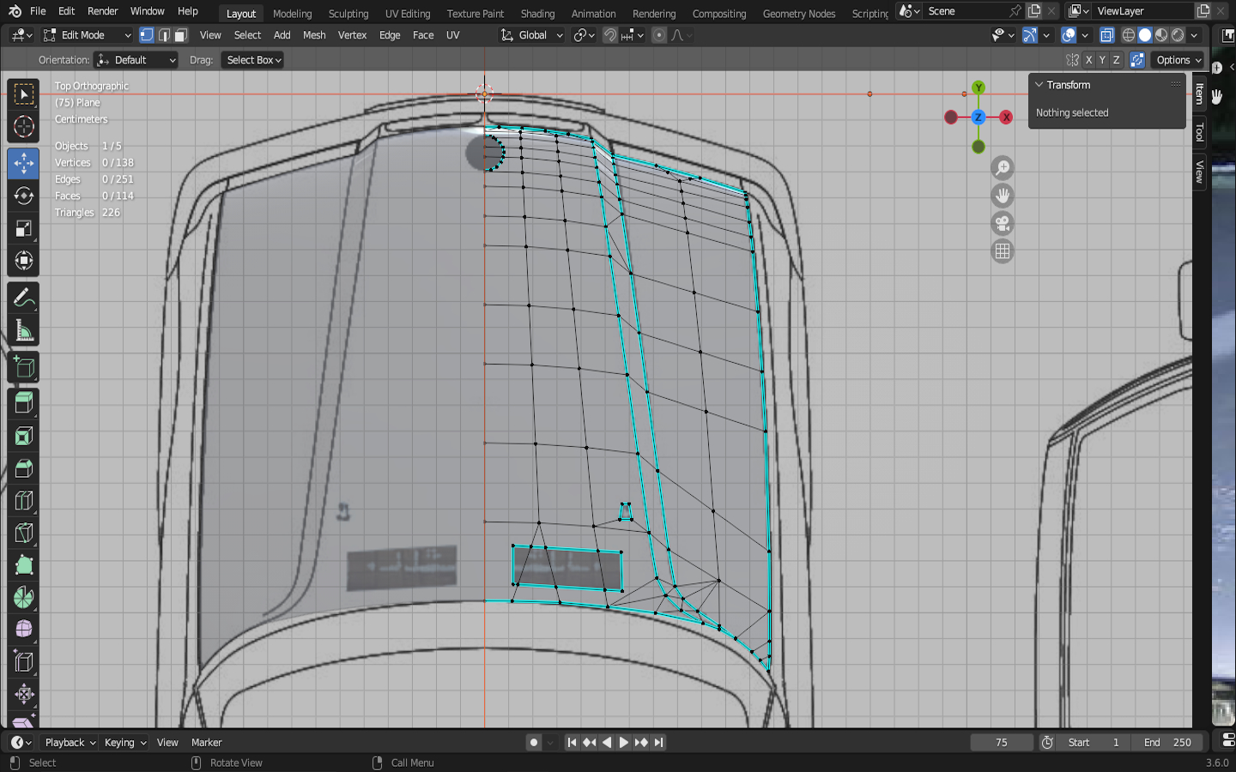Switch perspective/orthographic with grid gizmo
Image resolution: width=1236 pixels, height=772 pixels.
pyautogui.click(x=1002, y=251)
